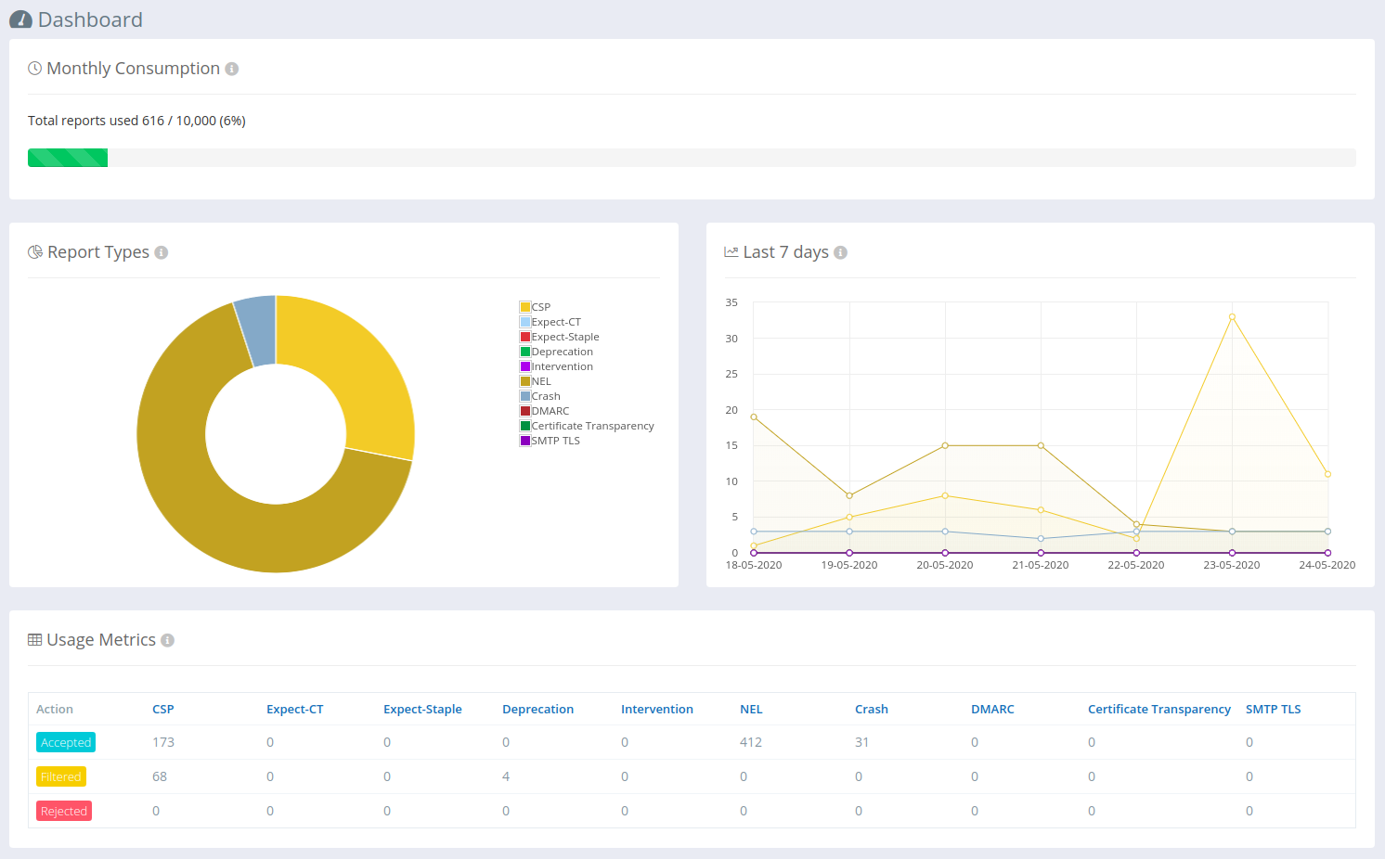
Task: Open the CSP column link
Action: (163, 709)
